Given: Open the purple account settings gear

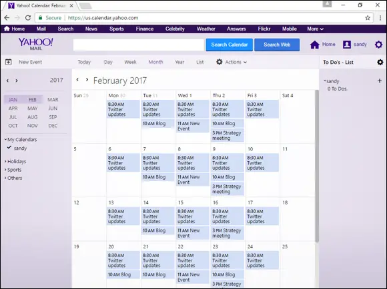Looking at the screenshot, I should (x=378, y=45).
